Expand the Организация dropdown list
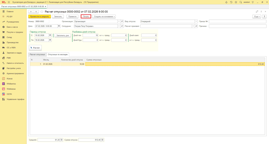 pyautogui.click(x=119, y=21)
